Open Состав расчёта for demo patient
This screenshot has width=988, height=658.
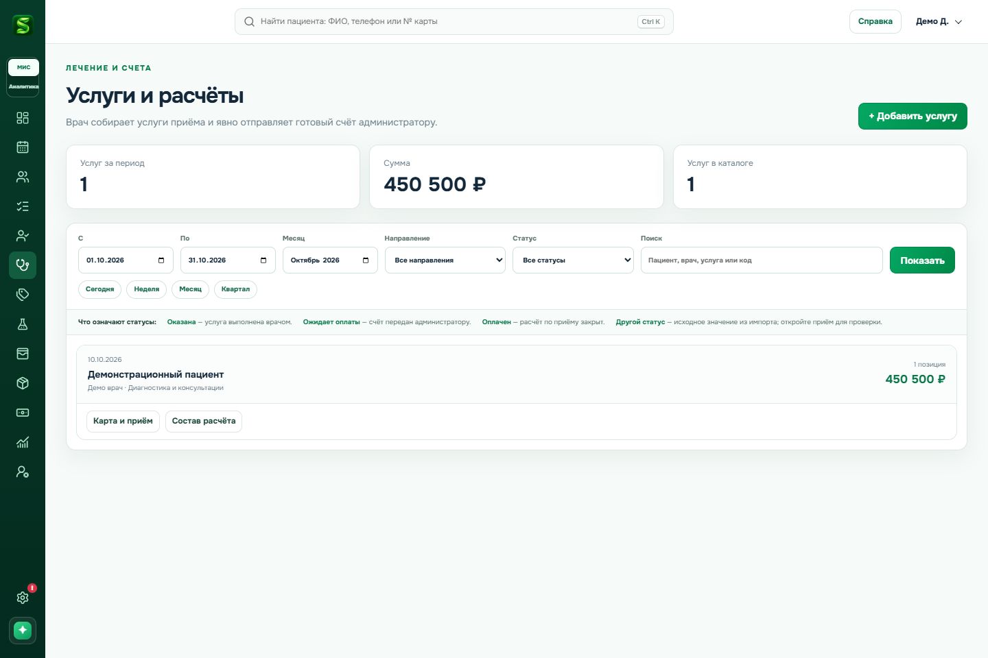coord(204,421)
